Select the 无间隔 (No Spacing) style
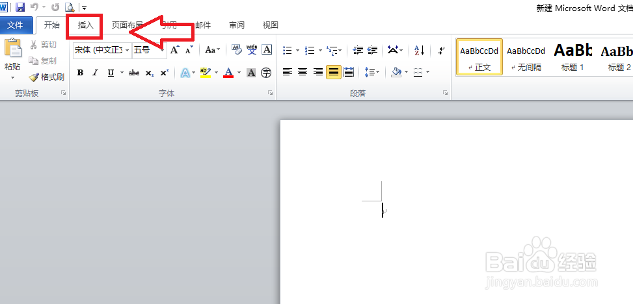This screenshot has height=304, width=633. (x=526, y=57)
